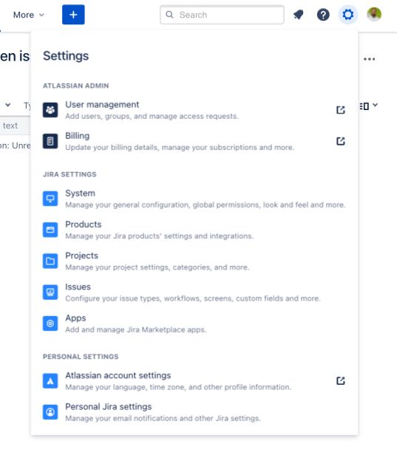Click the User management people icon
397x475 pixels.
pos(50,110)
